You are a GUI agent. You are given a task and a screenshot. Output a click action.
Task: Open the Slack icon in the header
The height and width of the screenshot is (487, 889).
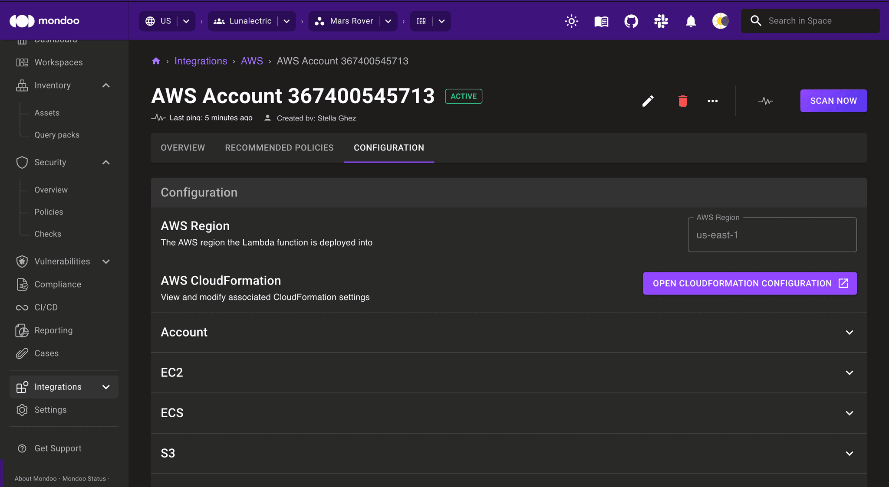661,20
